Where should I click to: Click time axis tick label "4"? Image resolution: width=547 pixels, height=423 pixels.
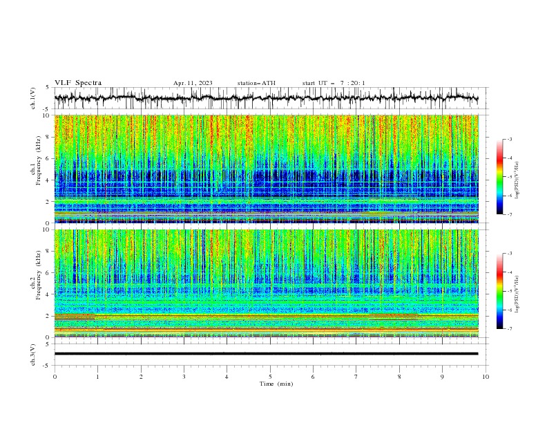tap(227, 377)
